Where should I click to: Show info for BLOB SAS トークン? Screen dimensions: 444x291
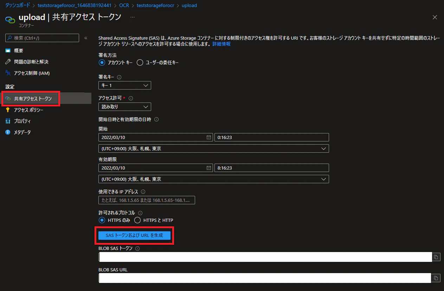tap(137, 249)
